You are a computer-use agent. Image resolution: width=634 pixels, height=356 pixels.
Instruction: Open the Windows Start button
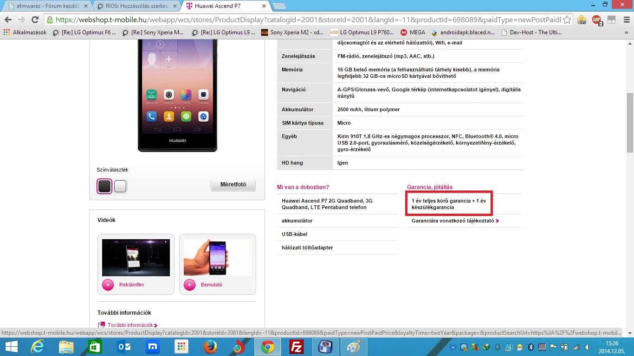coord(11,347)
